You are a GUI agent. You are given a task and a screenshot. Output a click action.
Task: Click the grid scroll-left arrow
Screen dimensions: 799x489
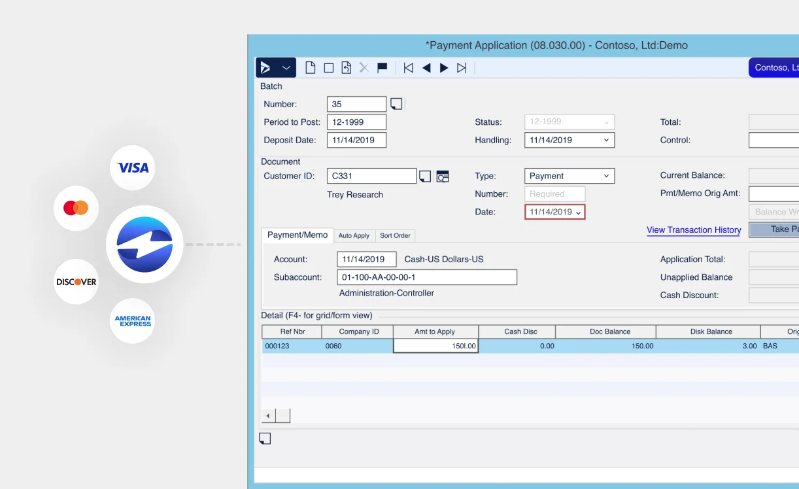269,416
